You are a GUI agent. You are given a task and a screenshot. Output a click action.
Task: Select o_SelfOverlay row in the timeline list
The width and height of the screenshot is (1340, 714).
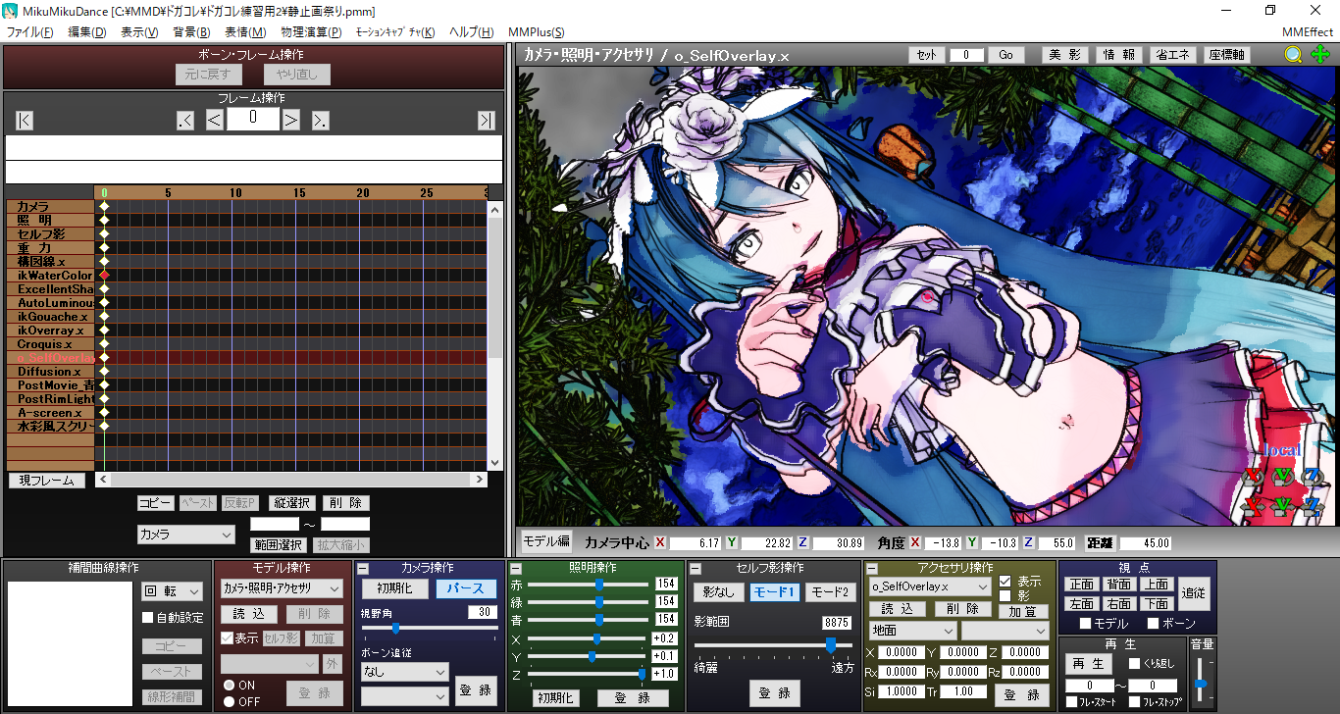click(51, 358)
